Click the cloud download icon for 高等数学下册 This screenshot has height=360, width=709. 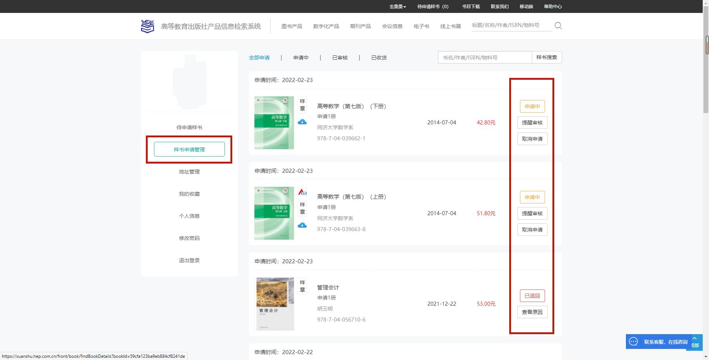pos(302,122)
